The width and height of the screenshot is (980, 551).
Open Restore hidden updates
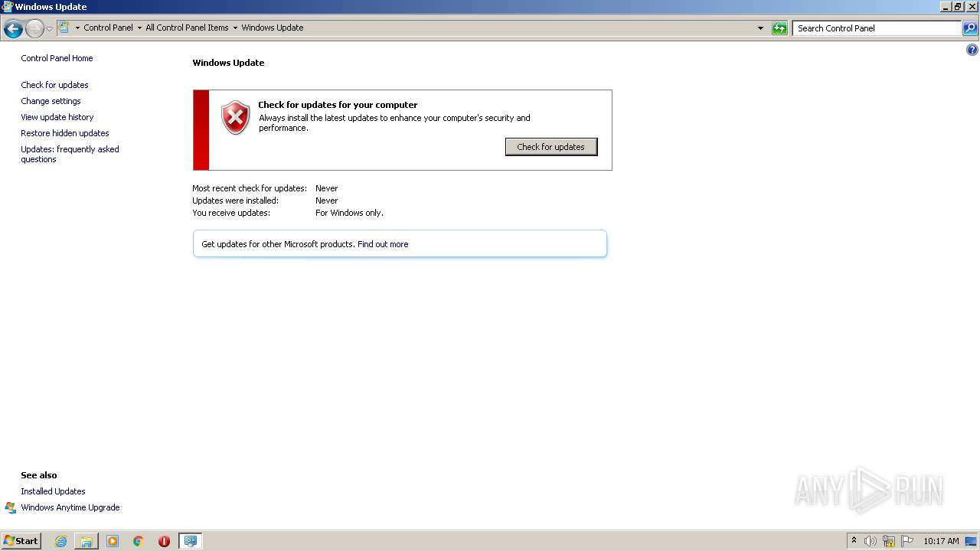pos(64,133)
